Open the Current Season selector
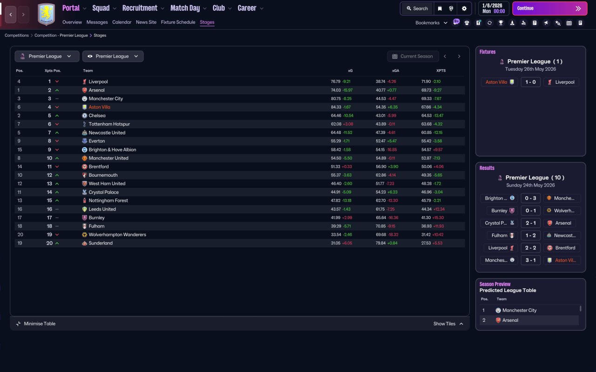This screenshot has width=596, height=372. (413, 56)
